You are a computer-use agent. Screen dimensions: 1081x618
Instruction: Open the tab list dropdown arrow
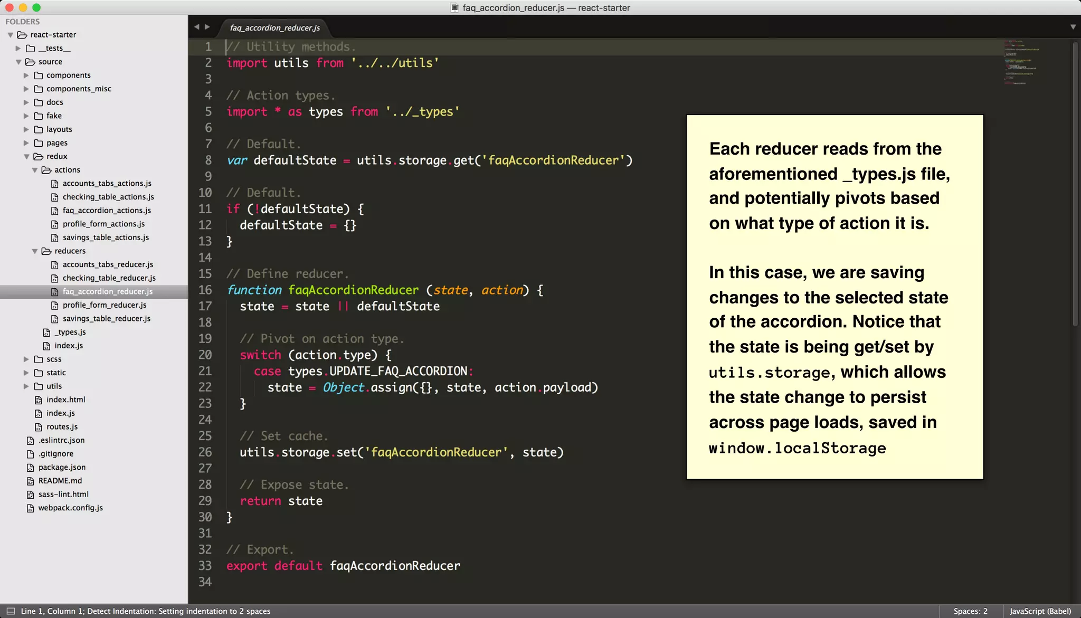(x=1073, y=27)
